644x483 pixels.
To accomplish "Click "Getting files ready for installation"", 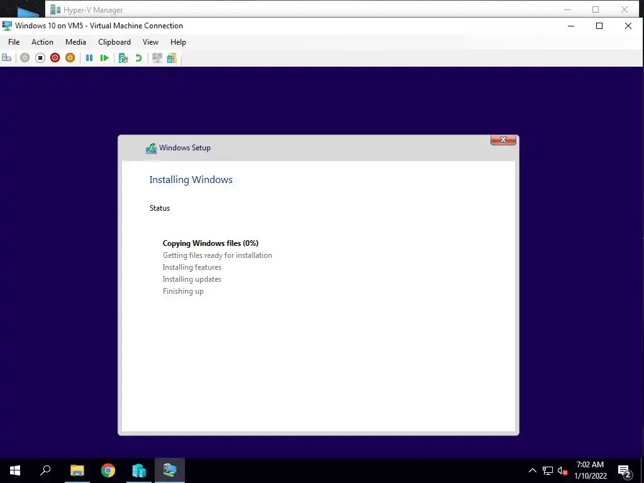I will pos(217,255).
